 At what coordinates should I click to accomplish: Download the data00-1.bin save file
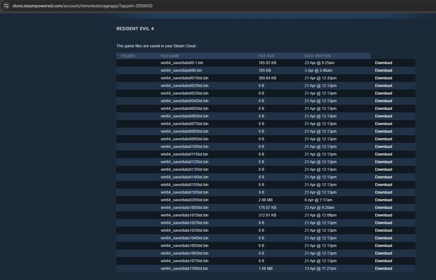384,63
